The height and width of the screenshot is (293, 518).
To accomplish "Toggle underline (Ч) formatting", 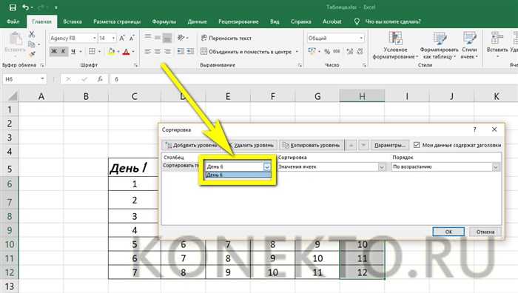I will point(73,51).
